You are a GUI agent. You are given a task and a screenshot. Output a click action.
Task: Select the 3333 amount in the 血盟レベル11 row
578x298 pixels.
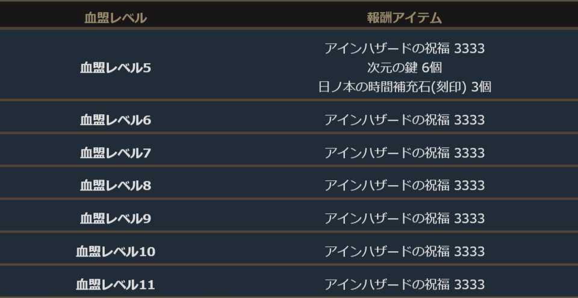click(x=469, y=284)
